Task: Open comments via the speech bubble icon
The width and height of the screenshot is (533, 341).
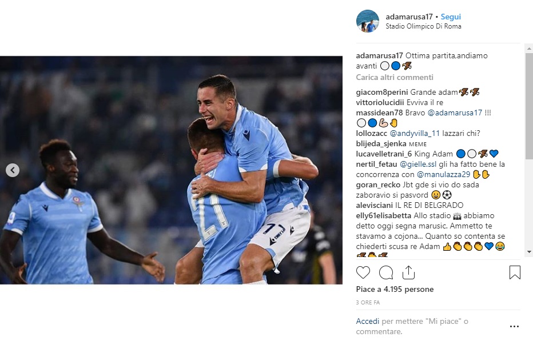Action: click(386, 272)
